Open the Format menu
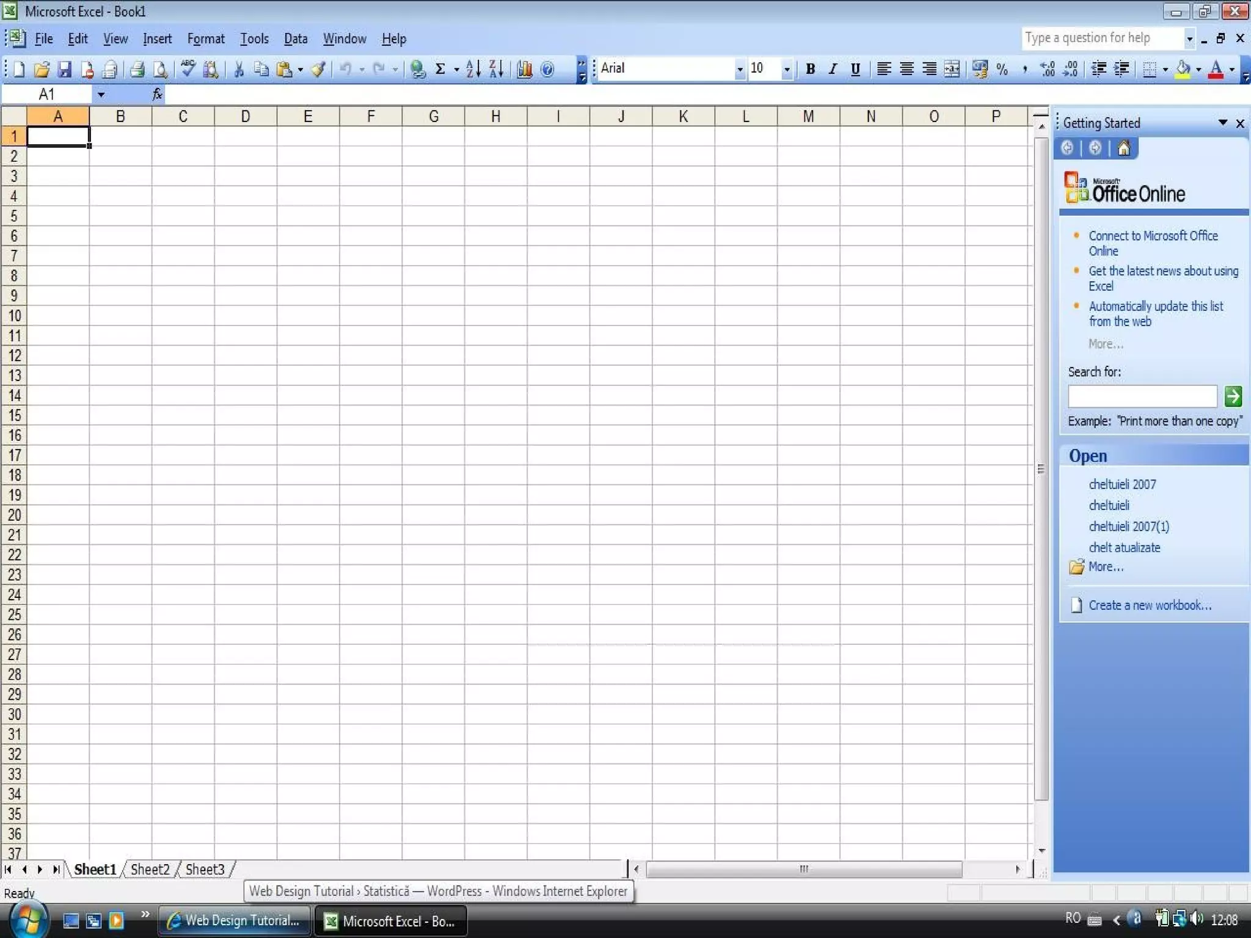Viewport: 1251px width, 938px height. point(205,39)
